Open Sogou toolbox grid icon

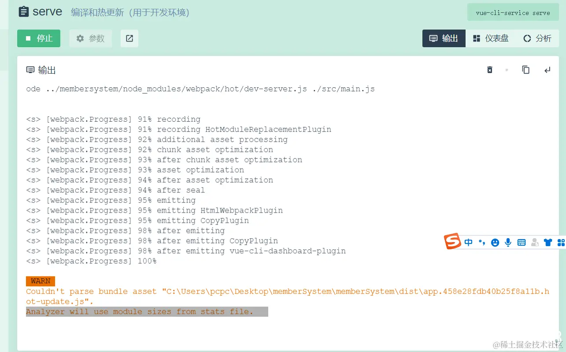561,242
